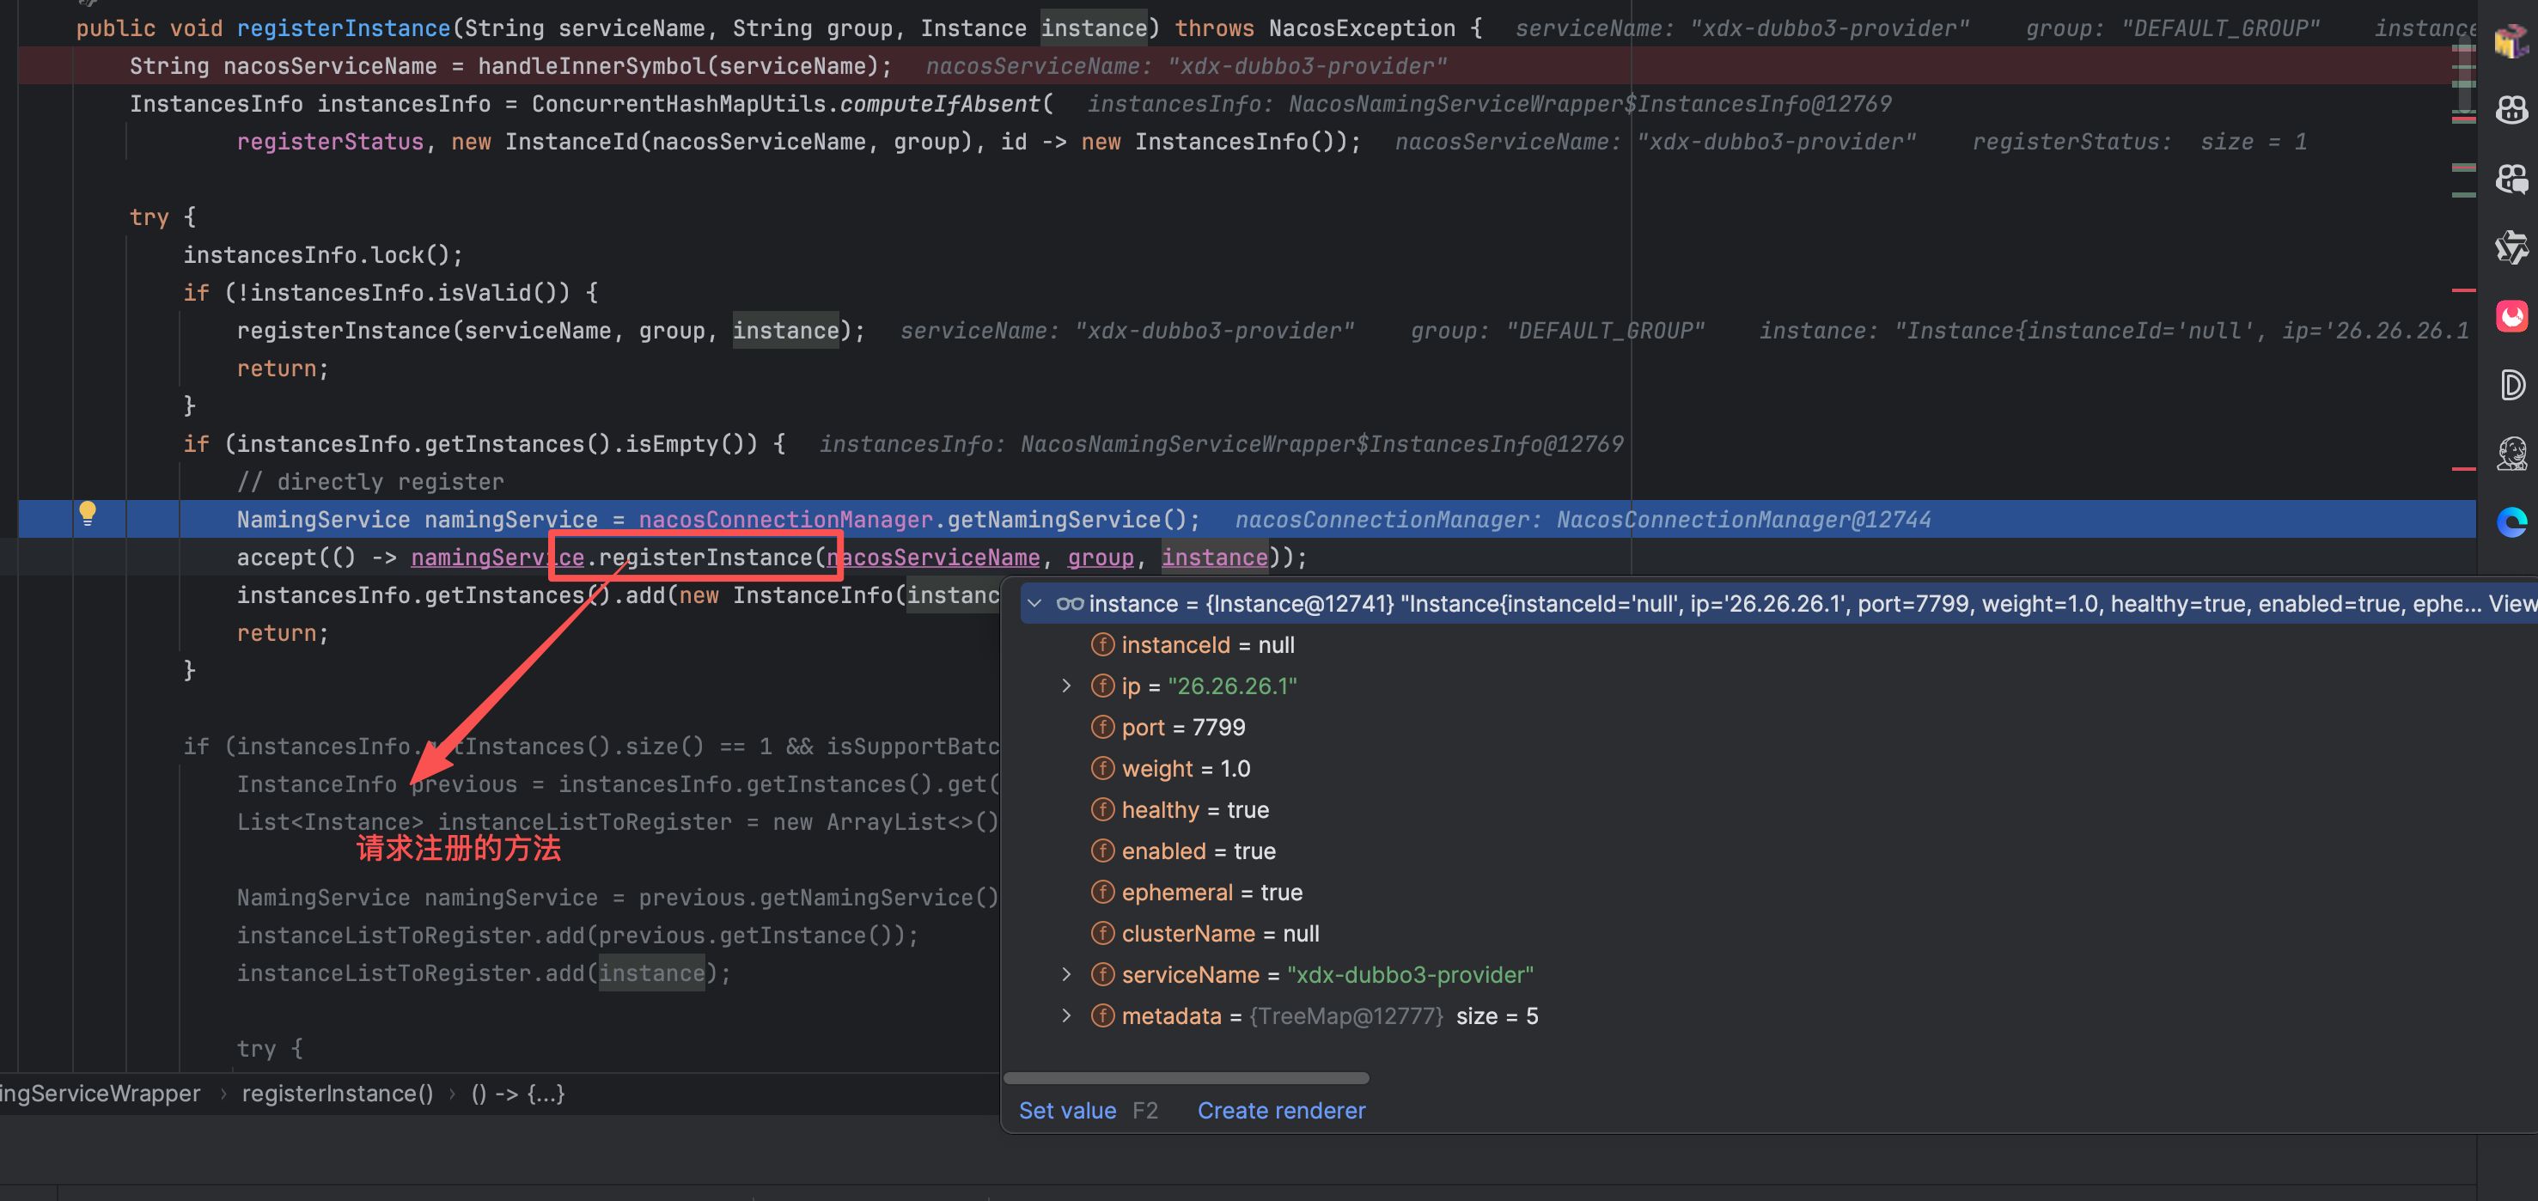Screen dimensions: 2538x1201
Task: Expand the serviceName field node
Action: [1066, 974]
